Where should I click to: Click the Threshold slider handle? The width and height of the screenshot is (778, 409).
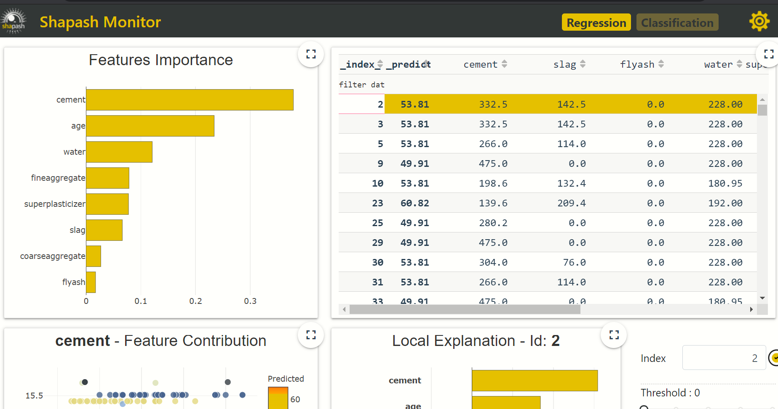click(644, 408)
